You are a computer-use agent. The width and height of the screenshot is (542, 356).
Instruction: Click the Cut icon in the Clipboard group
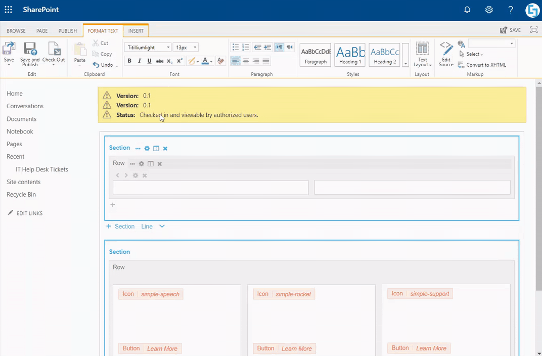pyautogui.click(x=96, y=43)
